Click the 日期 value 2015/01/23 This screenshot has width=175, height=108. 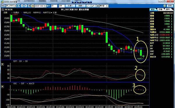168,13
